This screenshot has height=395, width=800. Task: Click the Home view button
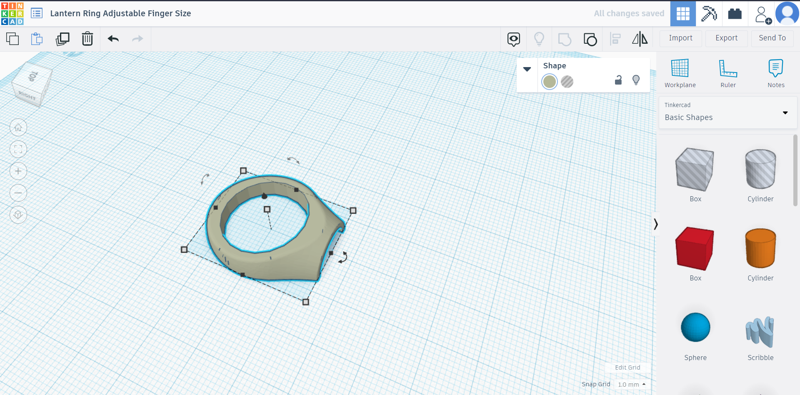(18, 127)
